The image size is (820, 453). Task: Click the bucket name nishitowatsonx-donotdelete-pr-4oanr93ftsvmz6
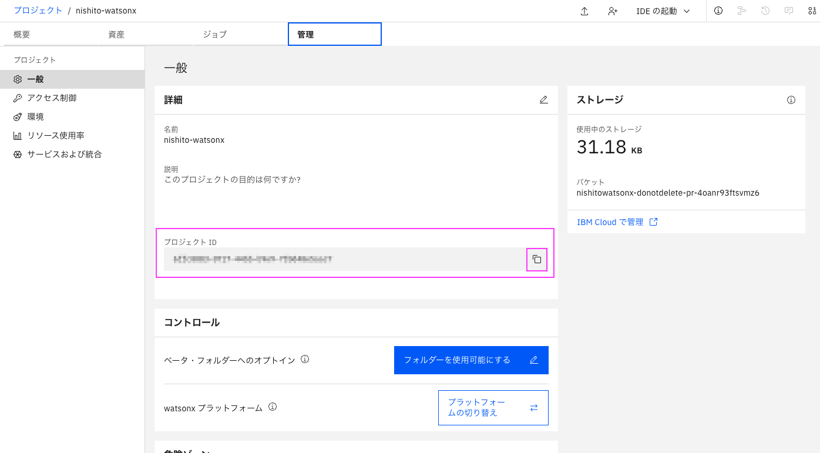click(x=668, y=193)
